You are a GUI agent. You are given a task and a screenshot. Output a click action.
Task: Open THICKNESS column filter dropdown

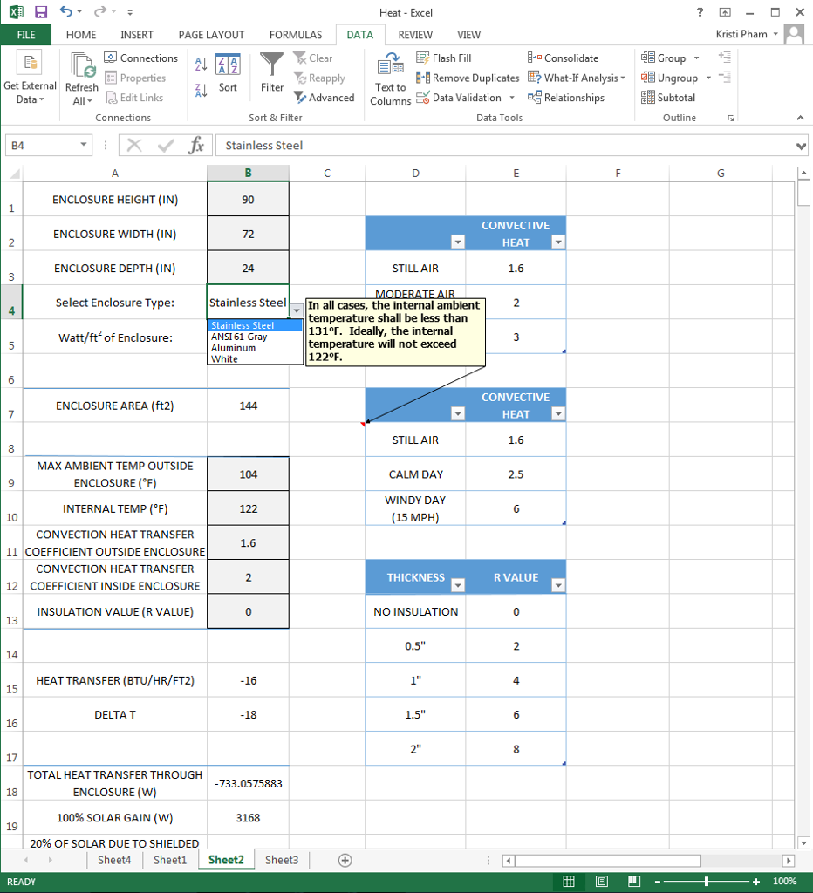click(457, 585)
